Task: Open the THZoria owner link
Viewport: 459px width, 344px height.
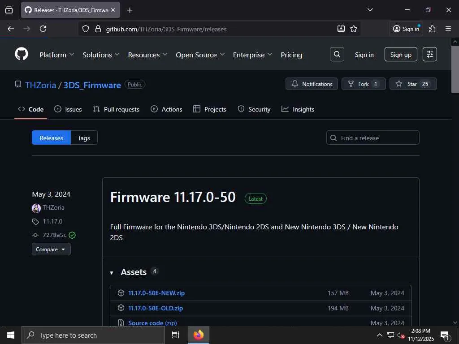Action: coord(40,85)
